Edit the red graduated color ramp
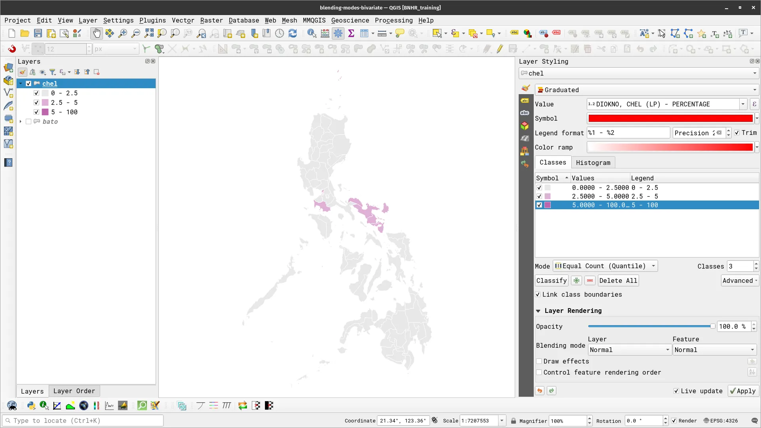The width and height of the screenshot is (761, 428). pos(670,147)
